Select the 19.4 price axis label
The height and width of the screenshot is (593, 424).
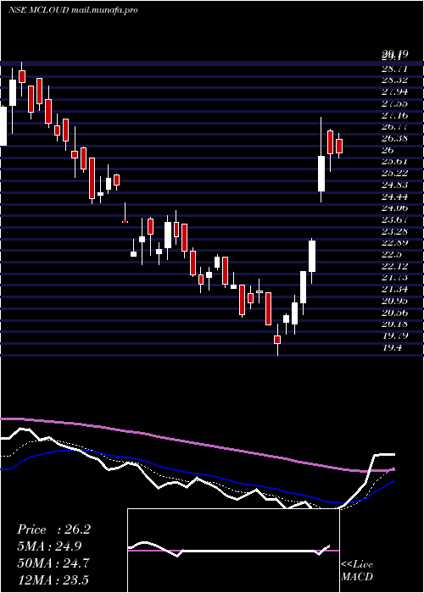pos(391,348)
